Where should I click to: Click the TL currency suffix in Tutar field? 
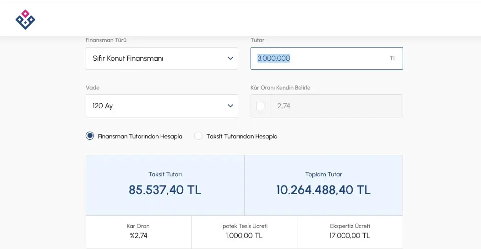tap(393, 58)
